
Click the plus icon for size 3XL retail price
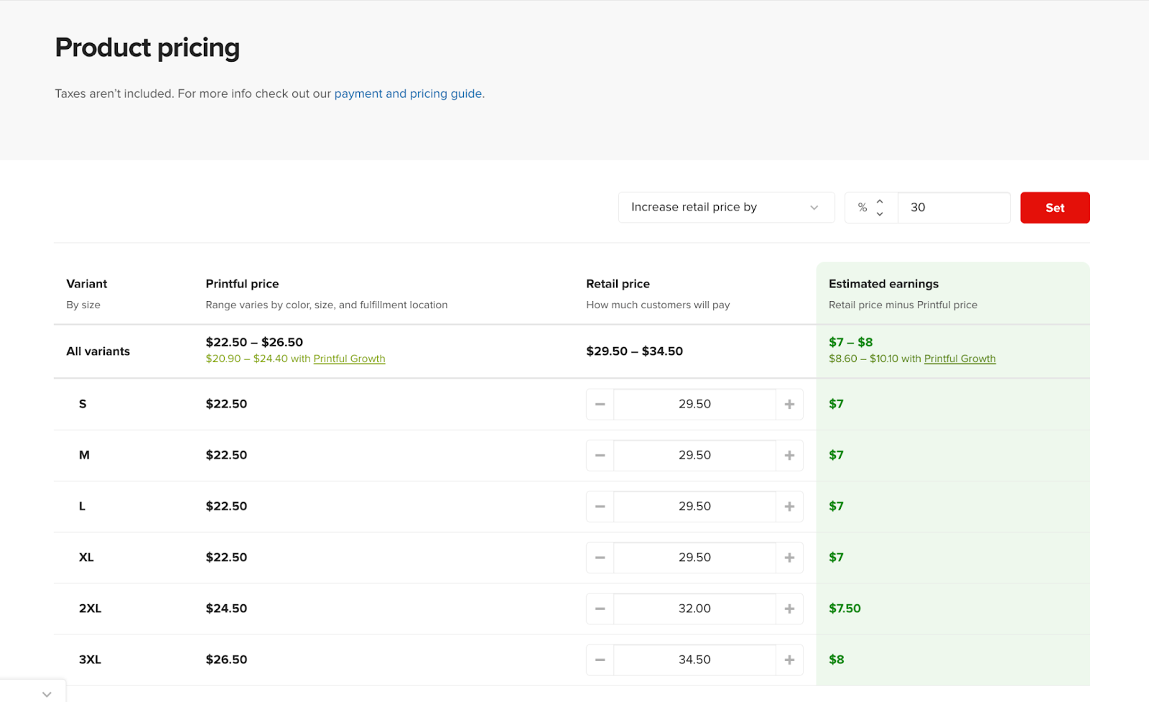tap(789, 660)
